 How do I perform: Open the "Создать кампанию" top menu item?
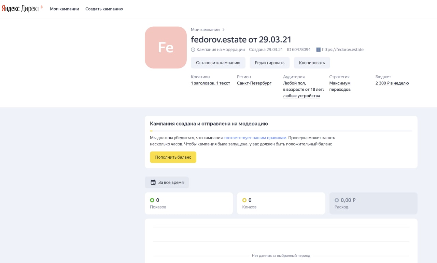104,9
